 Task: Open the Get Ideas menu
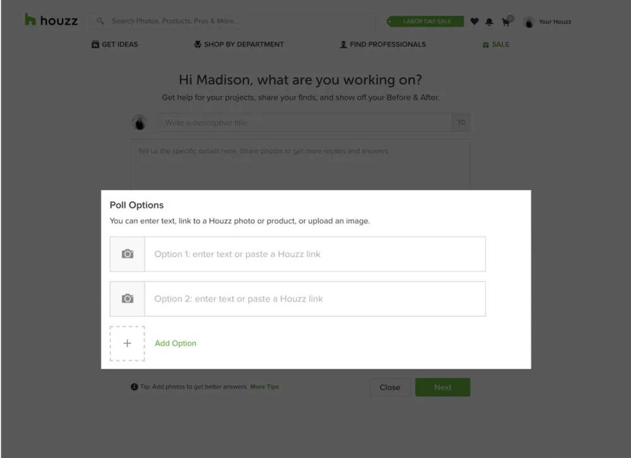point(114,44)
